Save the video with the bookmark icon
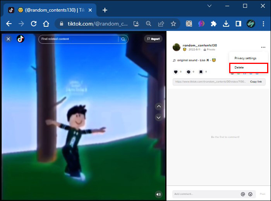 point(201,72)
